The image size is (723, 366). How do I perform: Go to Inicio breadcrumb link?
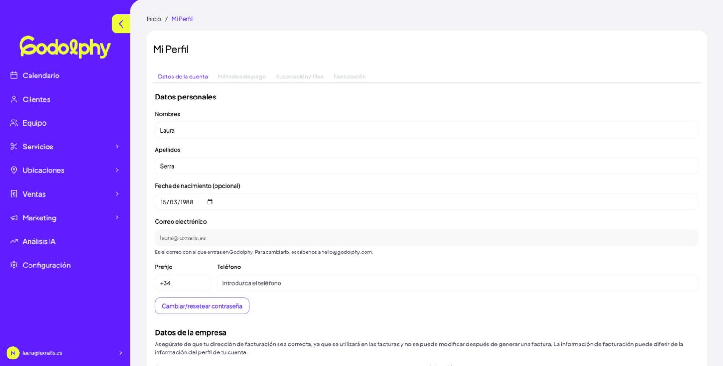pyautogui.click(x=154, y=19)
